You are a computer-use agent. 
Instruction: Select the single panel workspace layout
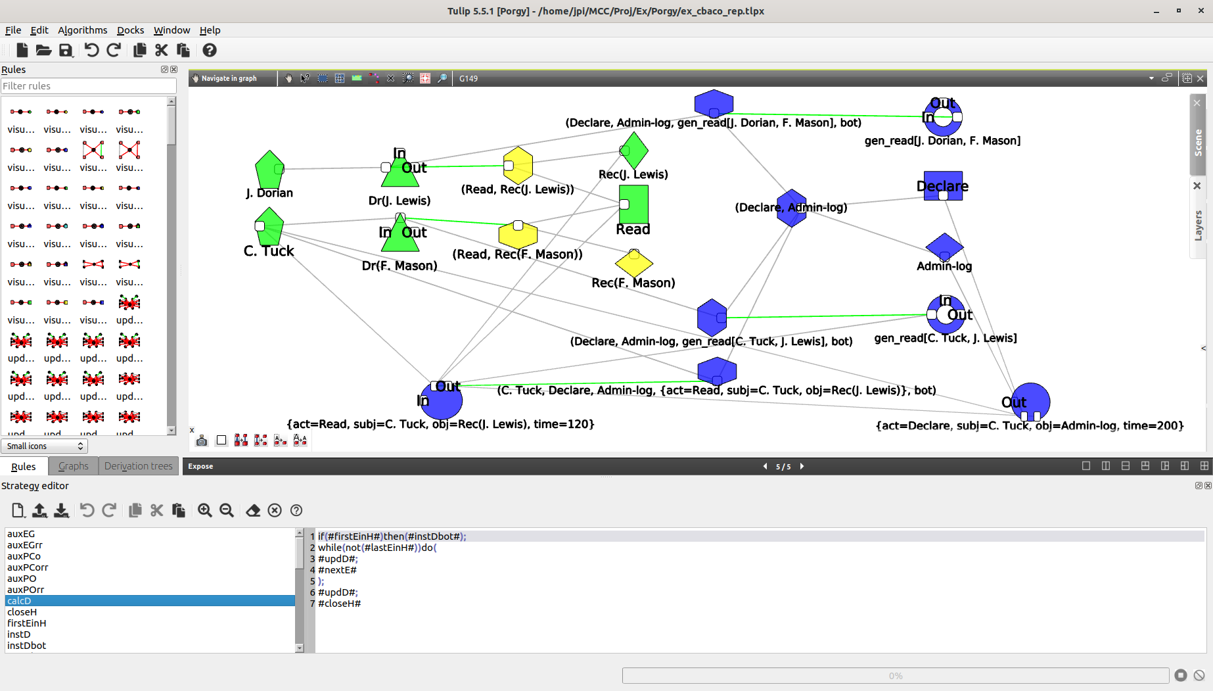[1086, 466]
